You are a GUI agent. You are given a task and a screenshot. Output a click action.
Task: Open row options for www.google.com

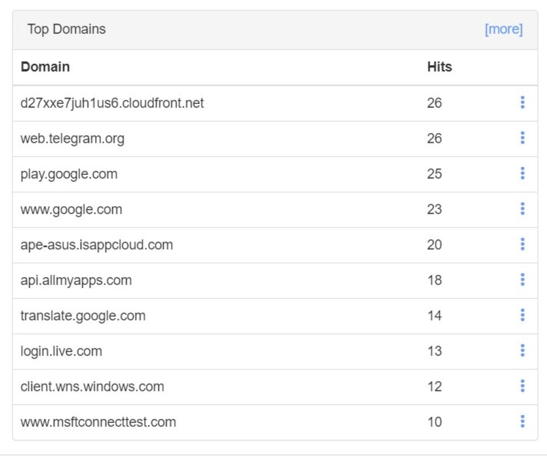[522, 209]
